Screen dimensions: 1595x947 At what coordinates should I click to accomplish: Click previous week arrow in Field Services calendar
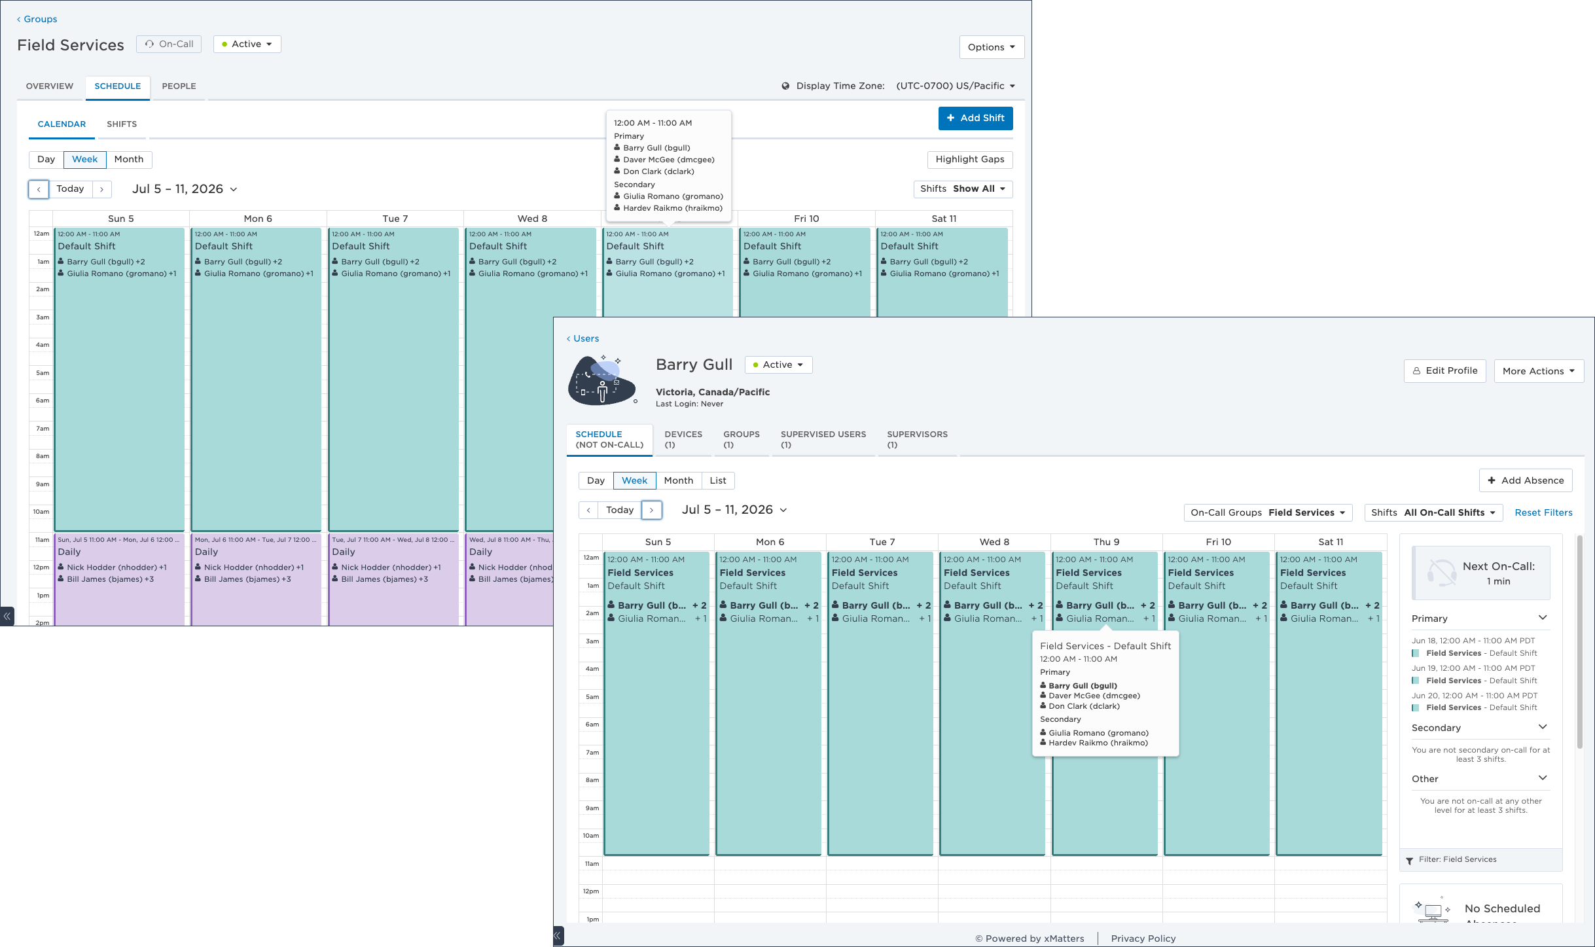click(39, 189)
